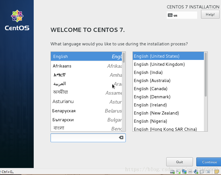The image size is (221, 175).
Task: Select Беларуская language
Action: click(86, 111)
